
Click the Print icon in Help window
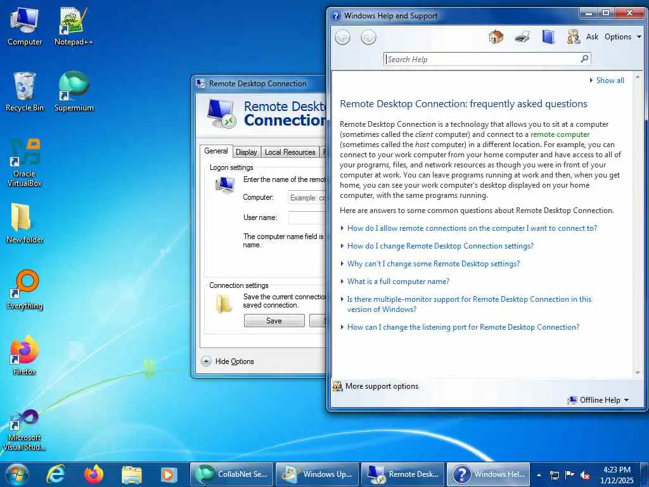(x=522, y=37)
